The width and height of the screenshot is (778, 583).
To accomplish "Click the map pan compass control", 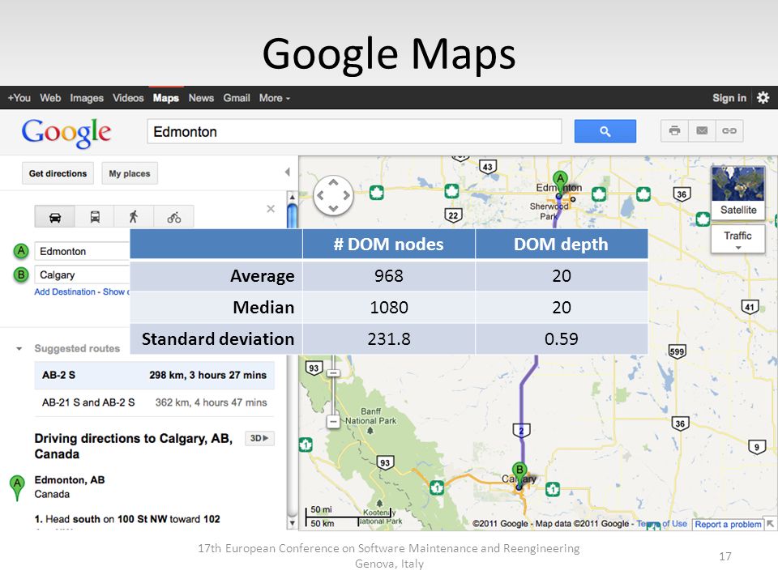I will click(x=333, y=195).
